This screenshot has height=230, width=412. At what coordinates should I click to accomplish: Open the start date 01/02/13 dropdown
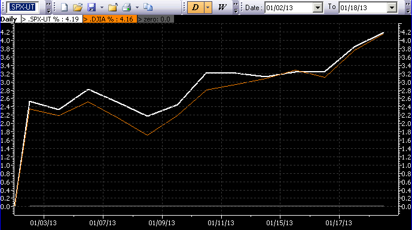pos(318,8)
